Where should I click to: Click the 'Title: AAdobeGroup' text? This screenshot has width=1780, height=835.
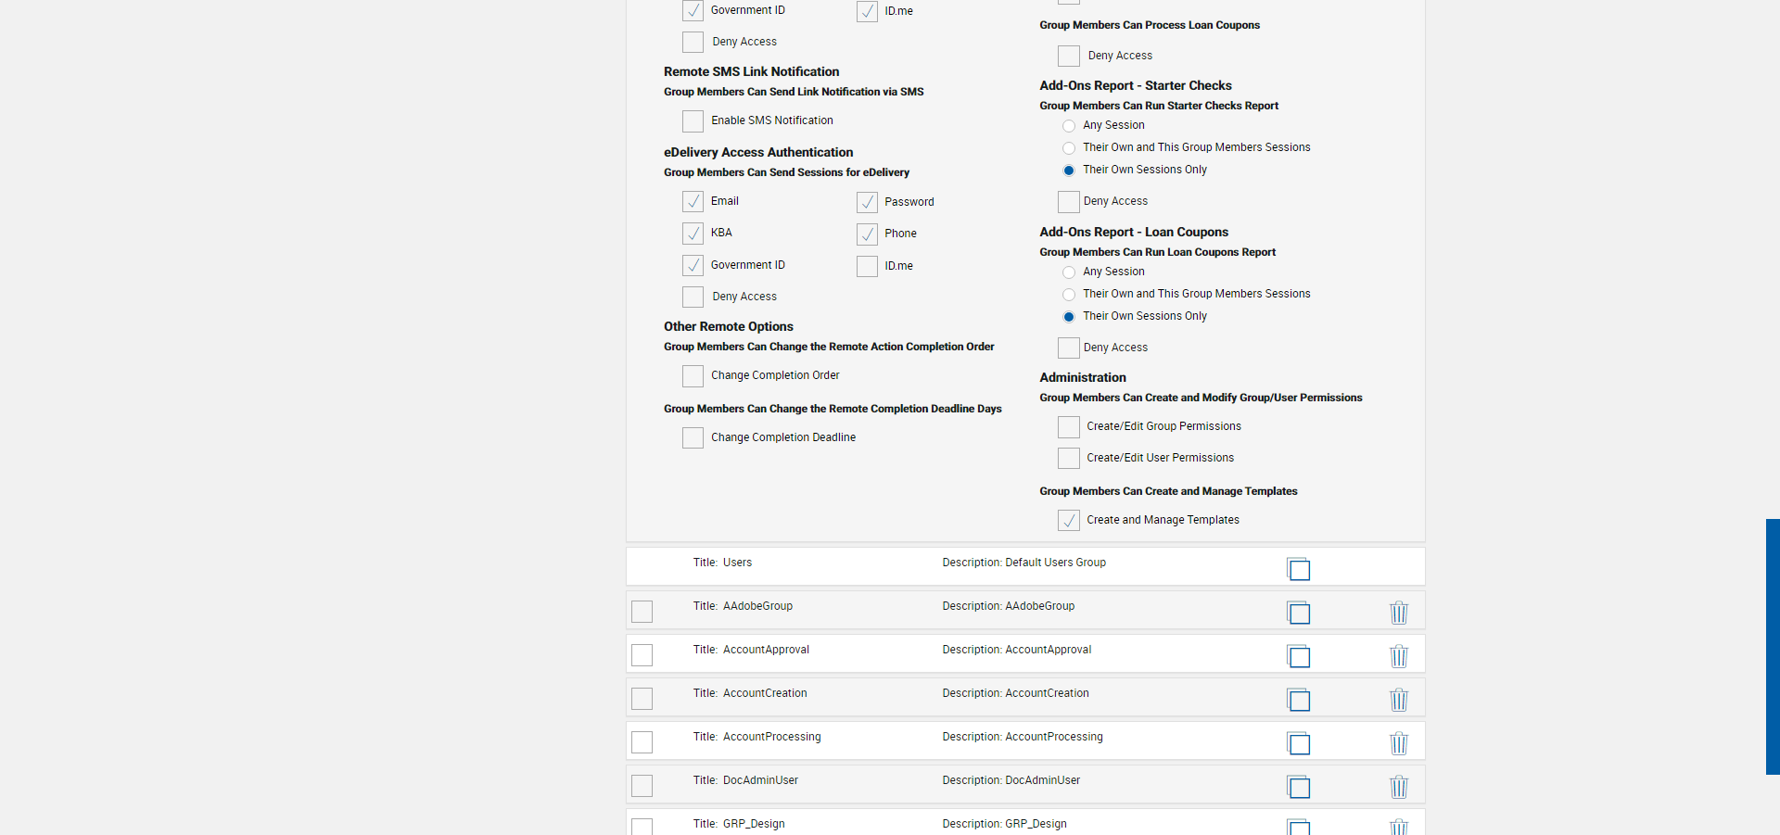click(743, 606)
